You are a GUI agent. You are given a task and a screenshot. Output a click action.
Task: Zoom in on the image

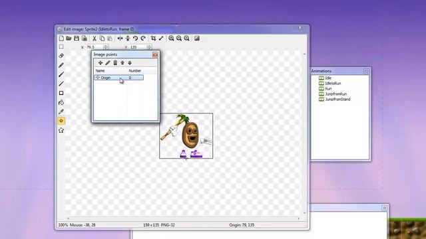171,39
